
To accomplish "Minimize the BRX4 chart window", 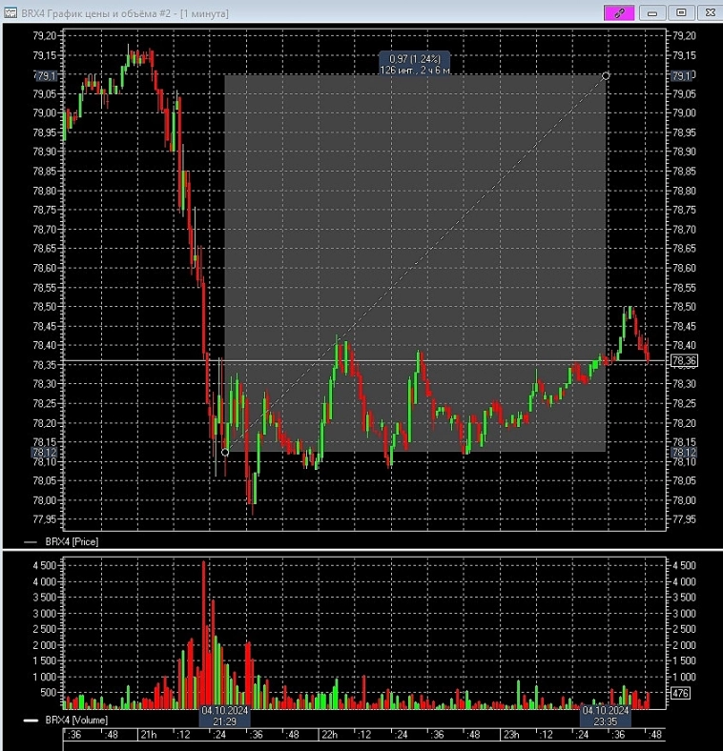I will tap(652, 13).
